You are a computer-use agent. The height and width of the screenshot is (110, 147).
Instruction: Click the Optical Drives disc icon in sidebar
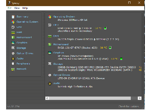[x=13, y=53]
